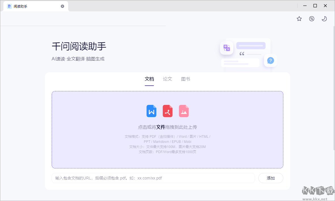Focus the document URL input field
The width and height of the screenshot is (335, 201).
pos(153,178)
